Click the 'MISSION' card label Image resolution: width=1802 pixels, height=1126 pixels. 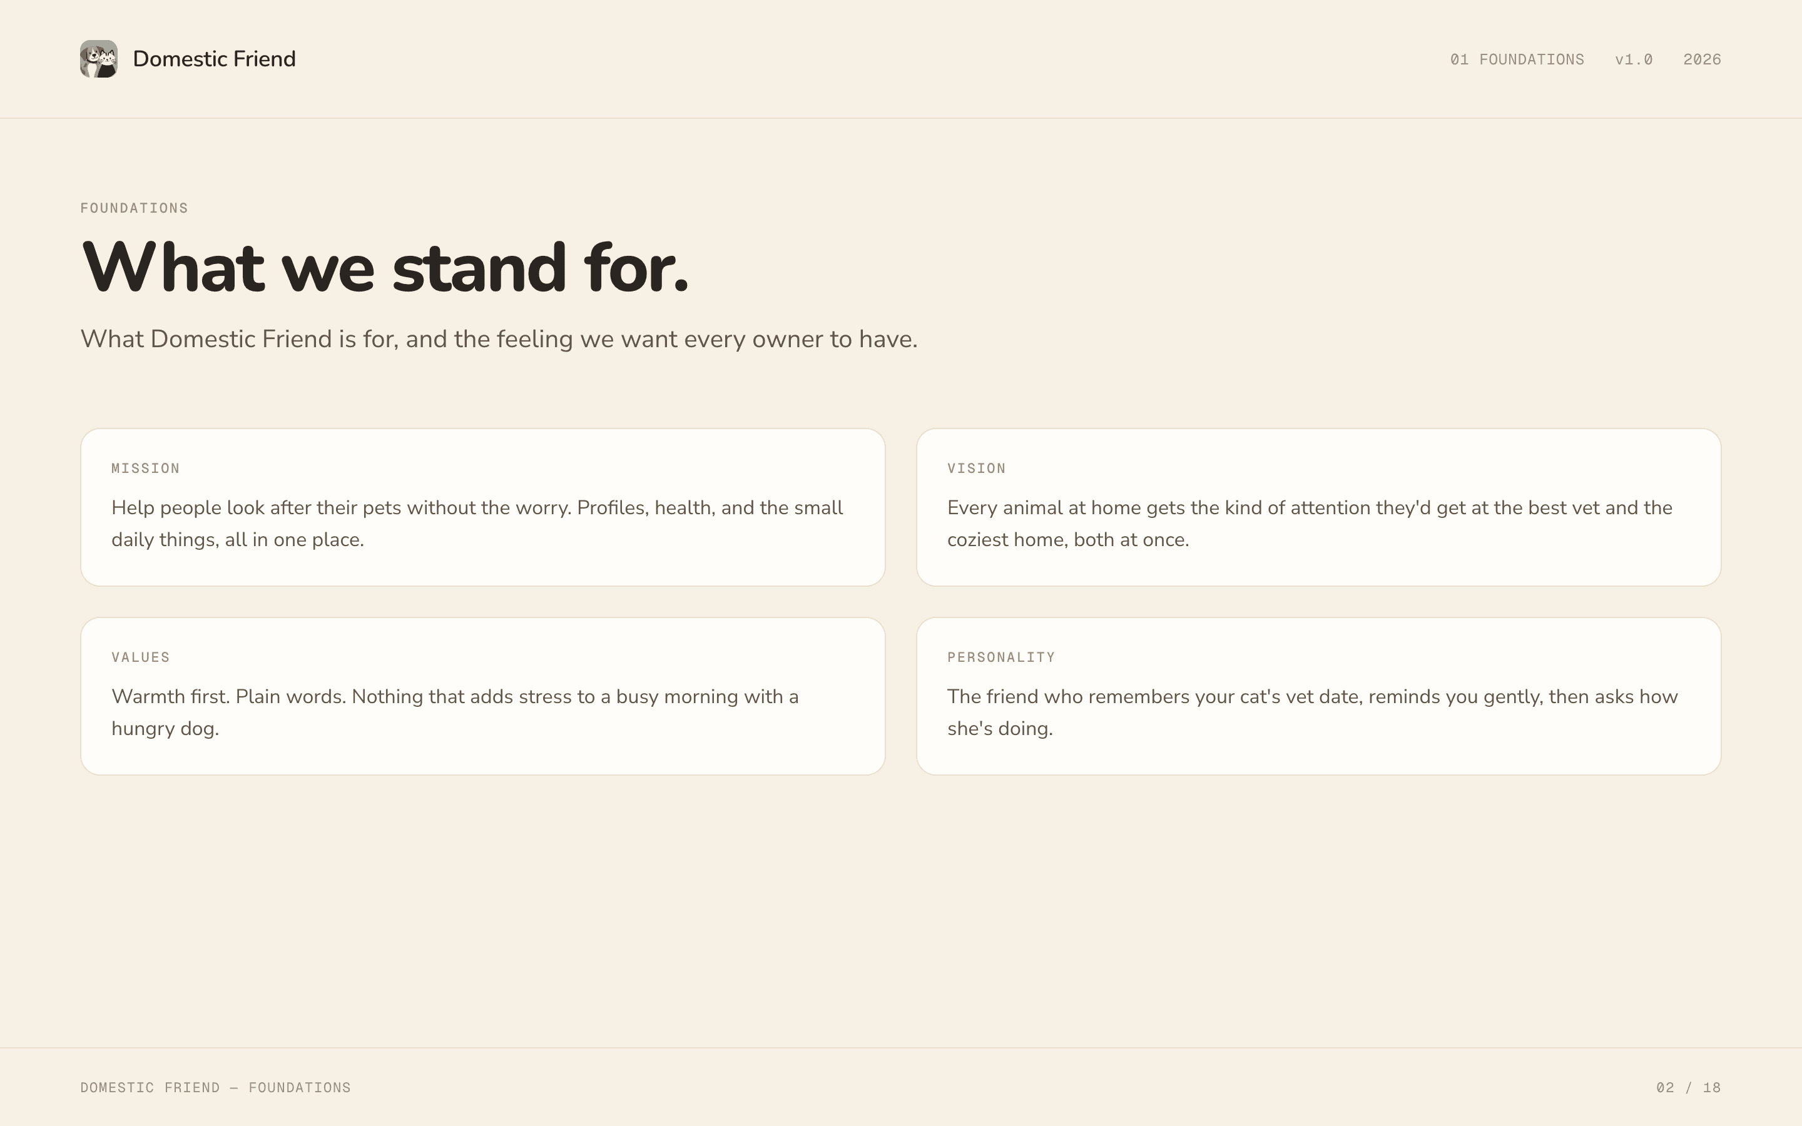point(146,469)
